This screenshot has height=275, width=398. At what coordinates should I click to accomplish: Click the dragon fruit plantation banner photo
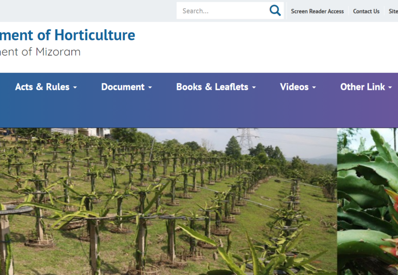coord(168,201)
